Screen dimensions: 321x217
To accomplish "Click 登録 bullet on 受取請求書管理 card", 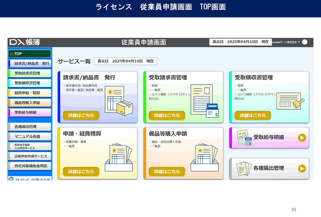I will pyautogui.click(x=153, y=86).
